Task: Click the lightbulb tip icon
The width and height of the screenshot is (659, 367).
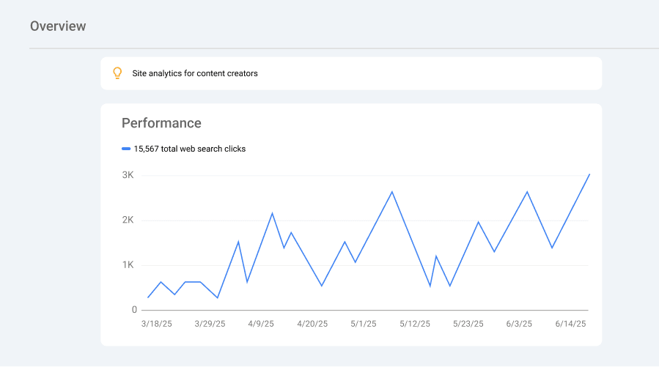Action: coord(117,73)
